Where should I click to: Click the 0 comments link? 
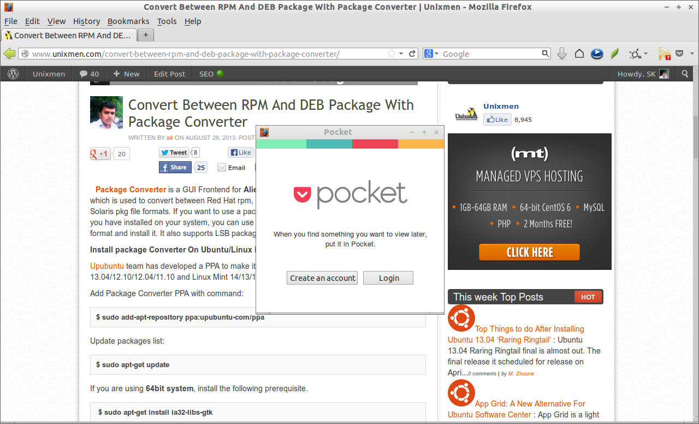482,374
